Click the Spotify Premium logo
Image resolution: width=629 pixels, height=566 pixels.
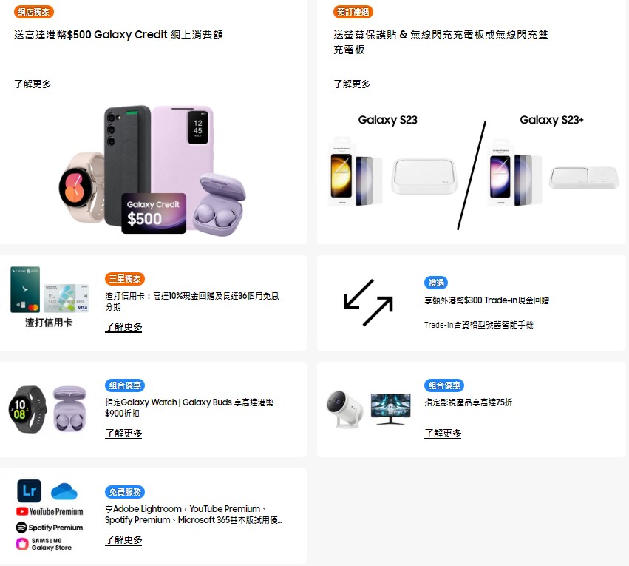[50, 528]
